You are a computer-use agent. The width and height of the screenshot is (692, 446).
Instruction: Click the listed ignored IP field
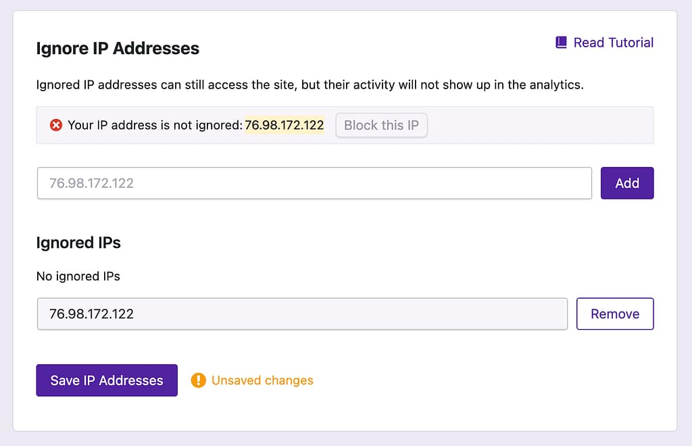pos(302,314)
